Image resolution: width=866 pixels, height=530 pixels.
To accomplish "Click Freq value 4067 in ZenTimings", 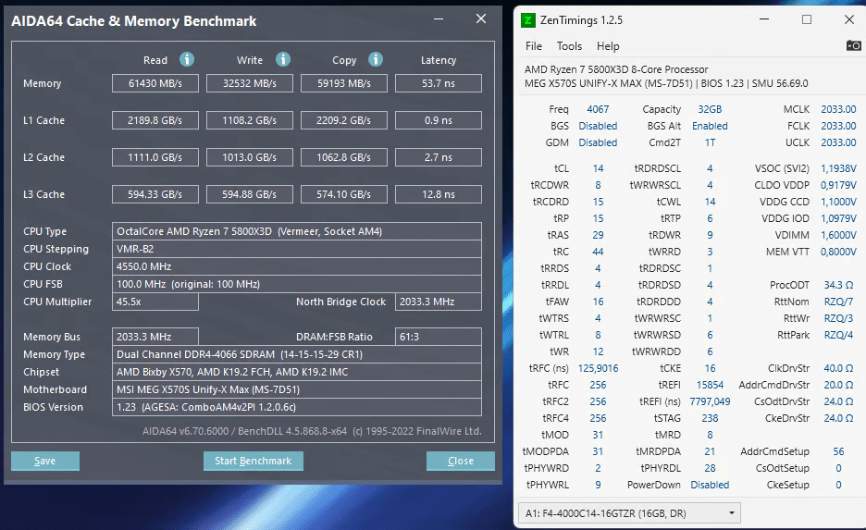I will coord(598,109).
